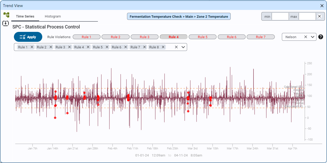Click the tag tree icon at top left
The image size is (327, 163).
click(6, 15)
